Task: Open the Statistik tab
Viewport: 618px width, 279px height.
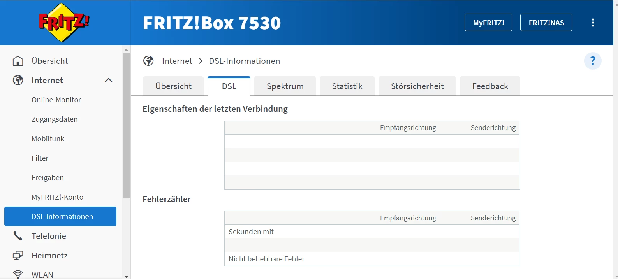Action: (x=347, y=86)
